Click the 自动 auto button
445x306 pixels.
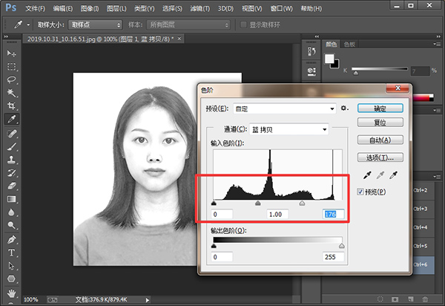click(379, 140)
